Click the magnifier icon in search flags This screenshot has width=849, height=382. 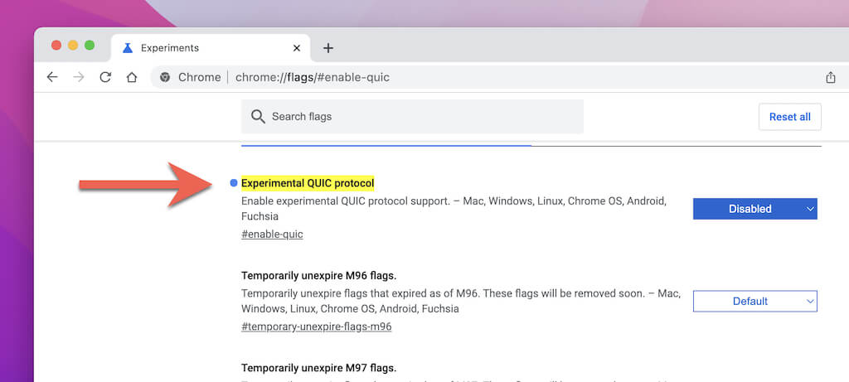pos(258,116)
